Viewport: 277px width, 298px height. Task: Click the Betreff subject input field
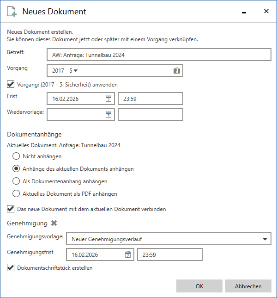[x=159, y=55]
